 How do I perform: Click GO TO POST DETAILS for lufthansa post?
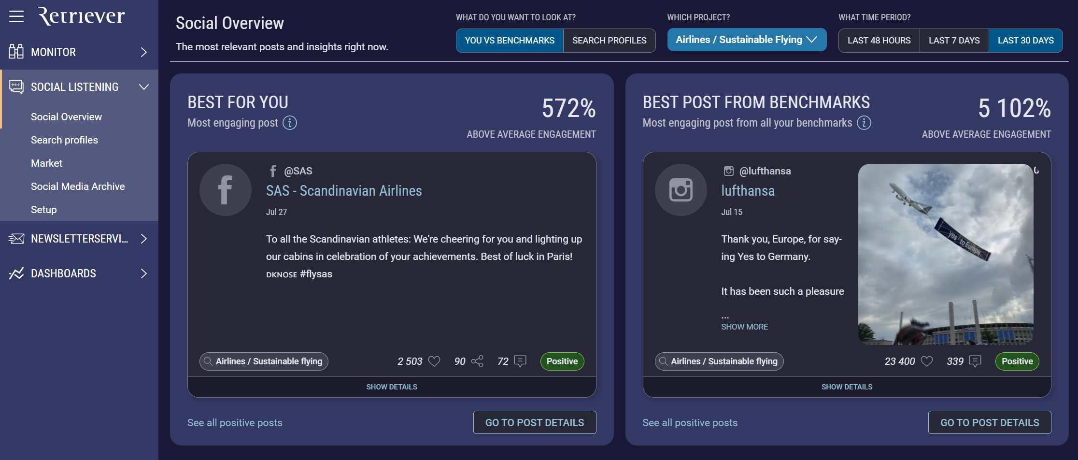point(990,422)
